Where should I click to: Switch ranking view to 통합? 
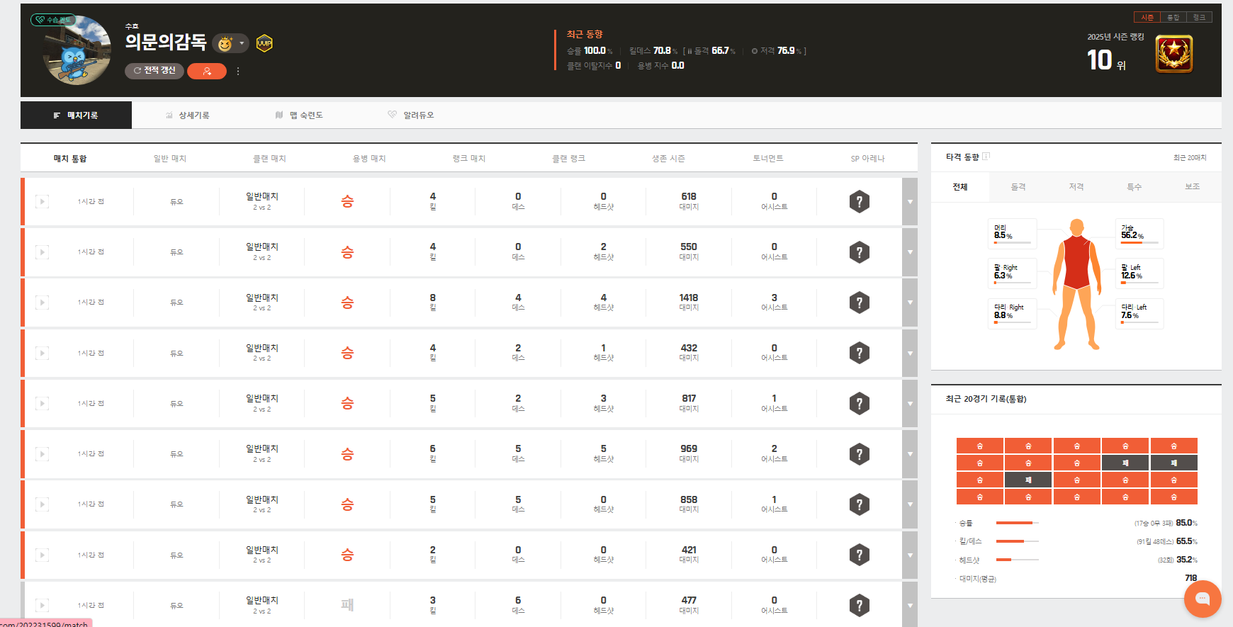click(x=1173, y=17)
